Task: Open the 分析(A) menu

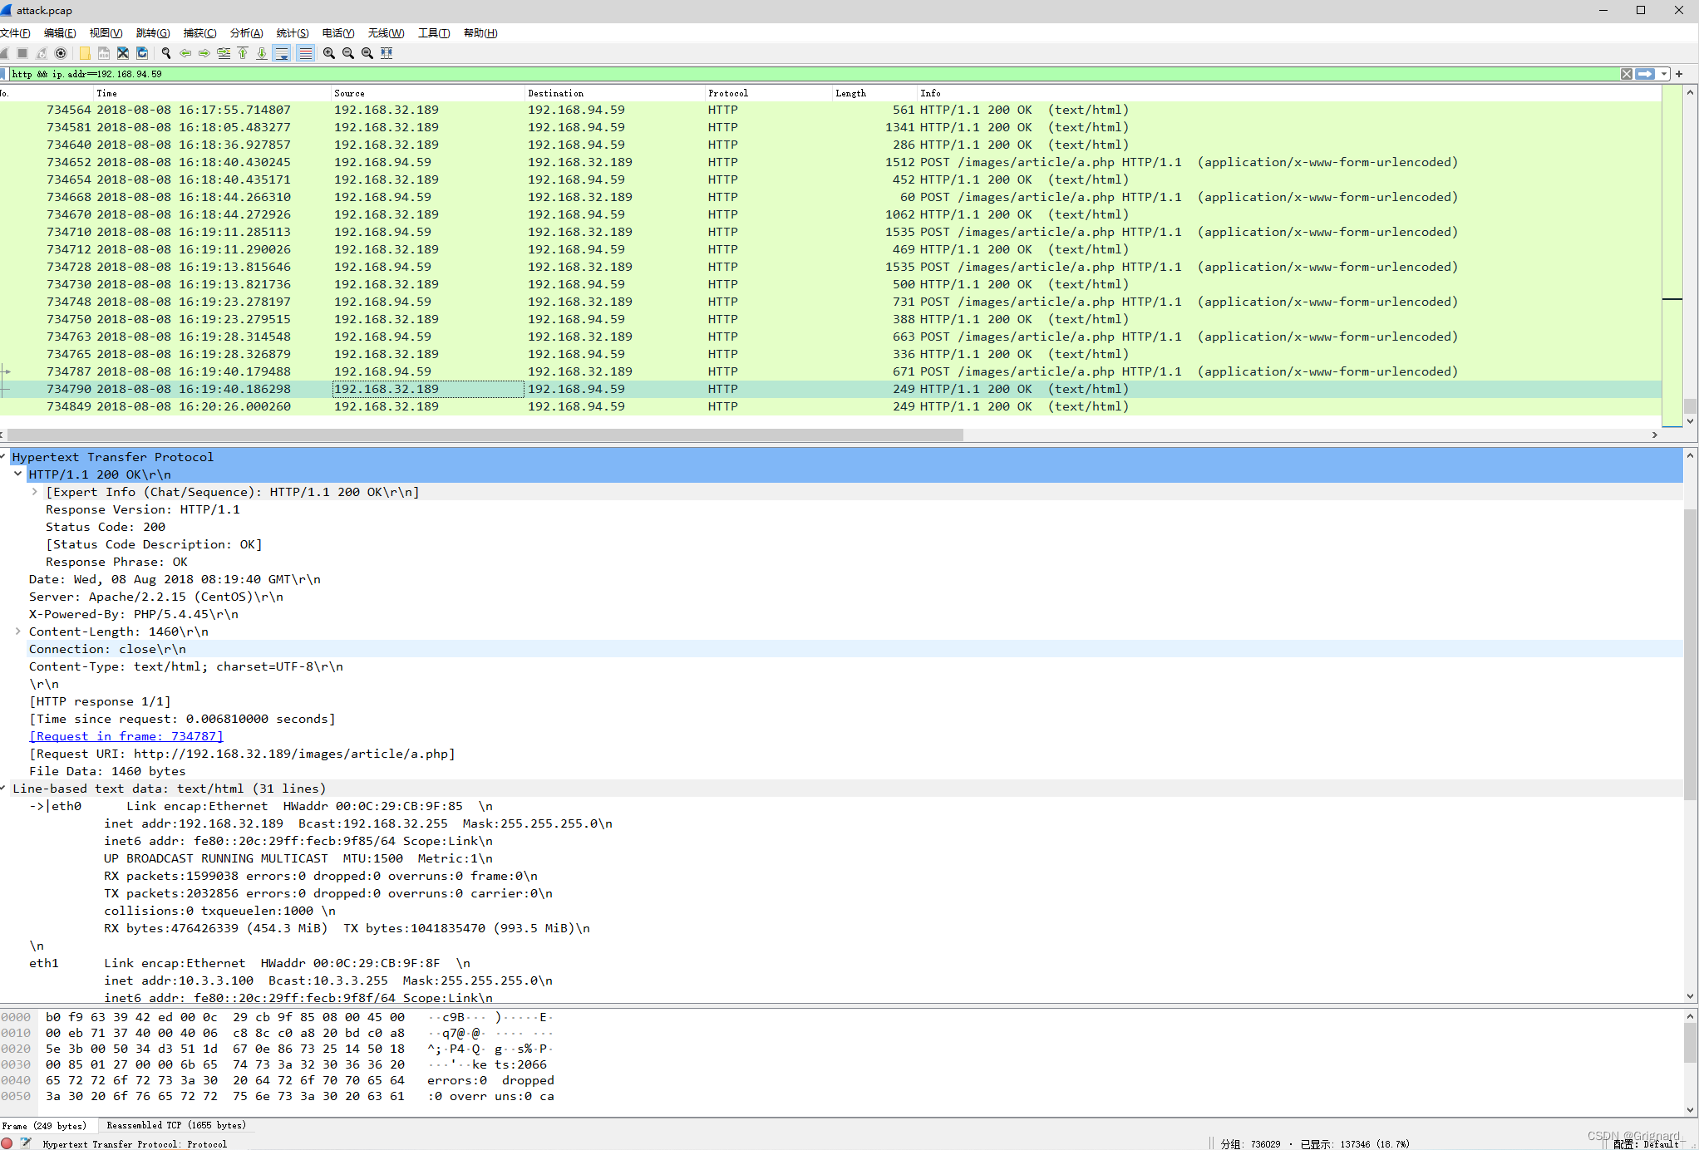Action: pos(246,33)
